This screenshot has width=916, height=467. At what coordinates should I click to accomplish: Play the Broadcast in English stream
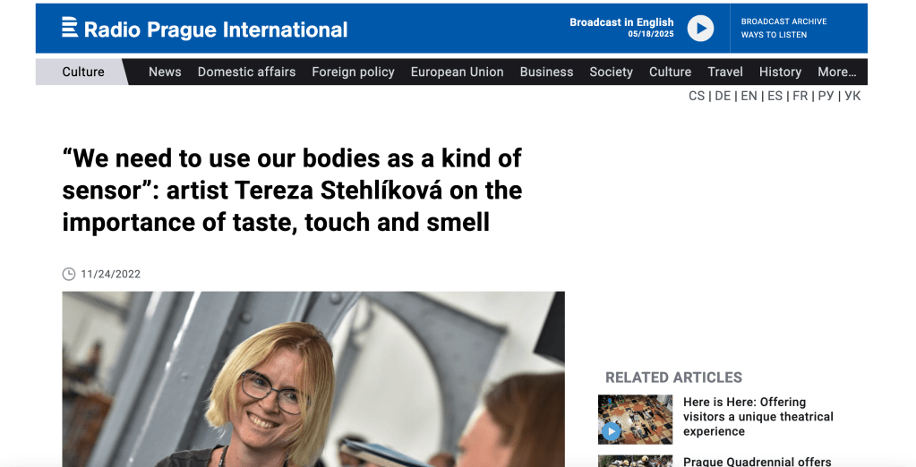click(x=700, y=28)
